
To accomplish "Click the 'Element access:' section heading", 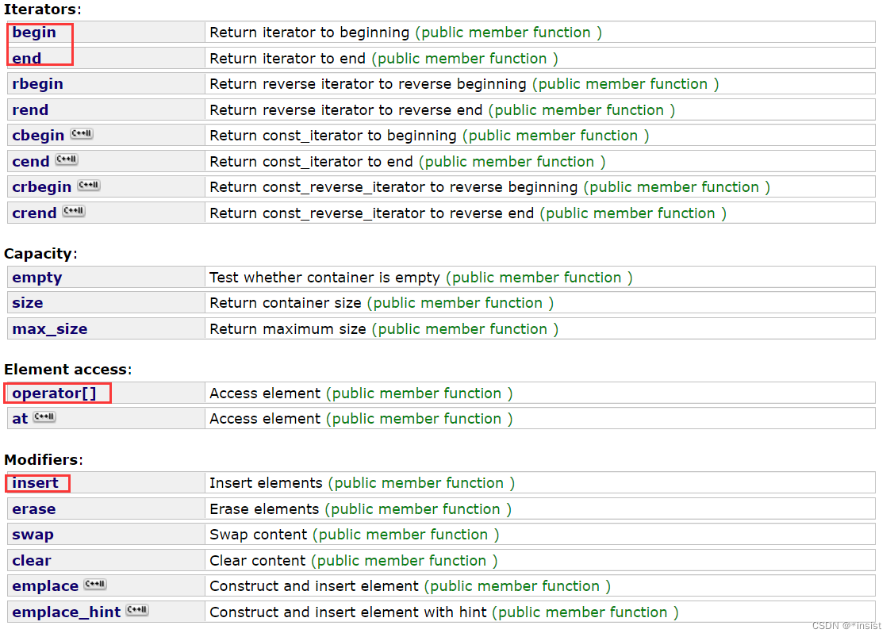I will (68, 370).
